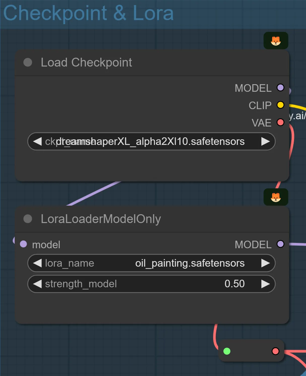Select next checkpoint with right arrow
The width and height of the screenshot is (306, 376).
pos(265,141)
